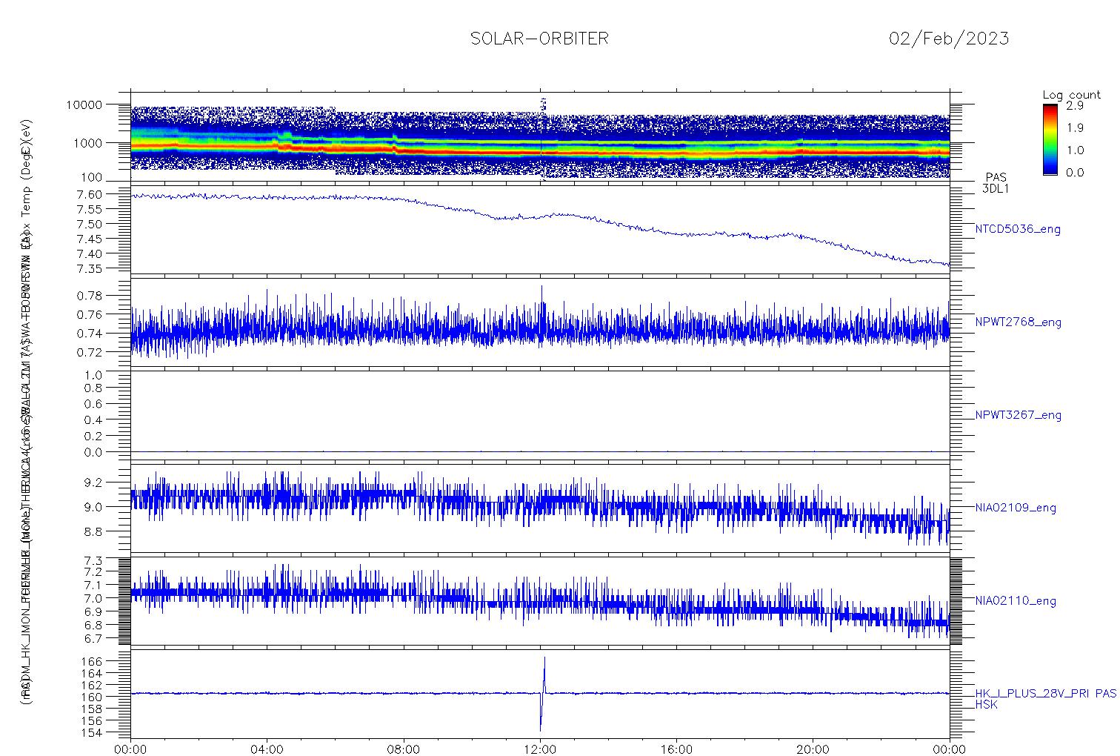Click the 08:00 tick on the time axis
The height and width of the screenshot is (756, 1120).
click(404, 748)
